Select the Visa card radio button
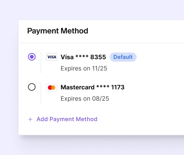 click(32, 57)
